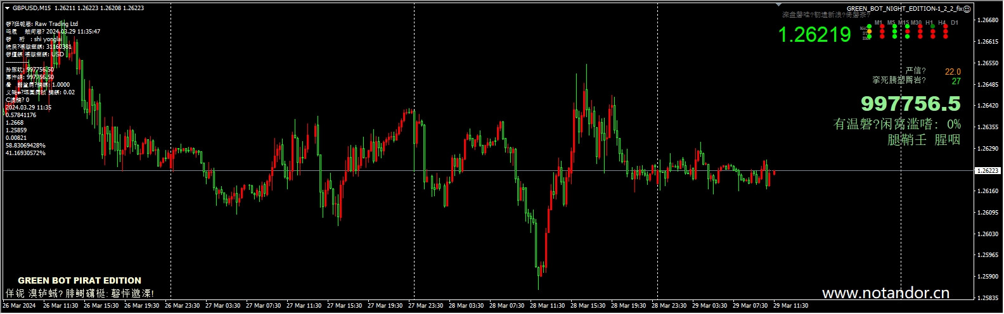1004x314 pixels.
Task: Click the 28 Mar 03:30 time label
Action: [x=467, y=306]
